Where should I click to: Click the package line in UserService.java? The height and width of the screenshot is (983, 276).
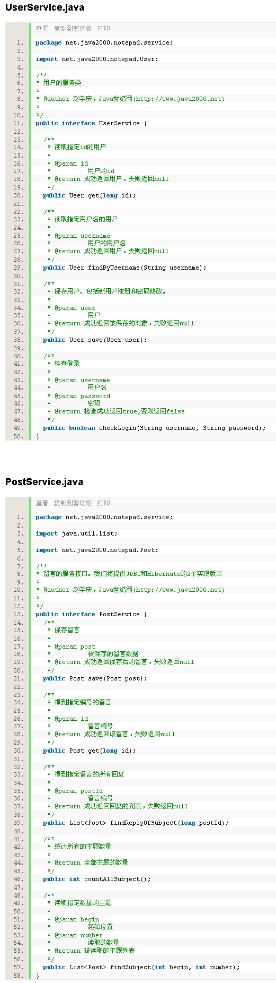[x=104, y=42]
